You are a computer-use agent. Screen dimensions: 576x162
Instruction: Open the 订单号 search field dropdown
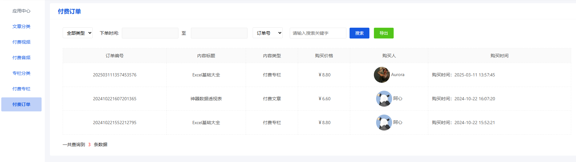(268, 33)
